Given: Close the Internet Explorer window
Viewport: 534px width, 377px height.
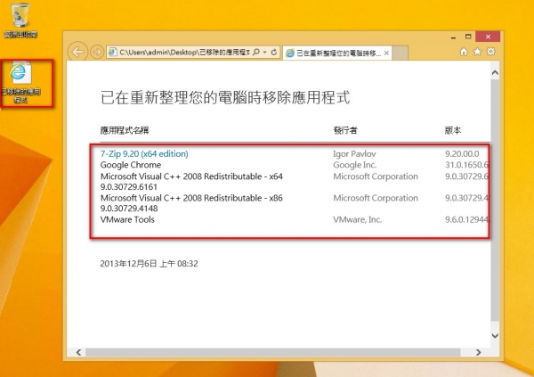Looking at the screenshot, I should click(488, 37).
